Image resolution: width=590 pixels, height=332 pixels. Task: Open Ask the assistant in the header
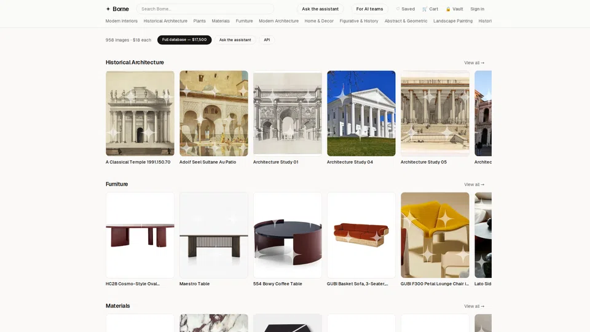point(320,9)
